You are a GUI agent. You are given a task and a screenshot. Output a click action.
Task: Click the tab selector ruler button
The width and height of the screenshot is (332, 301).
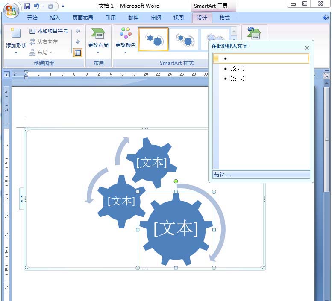click(x=7, y=74)
